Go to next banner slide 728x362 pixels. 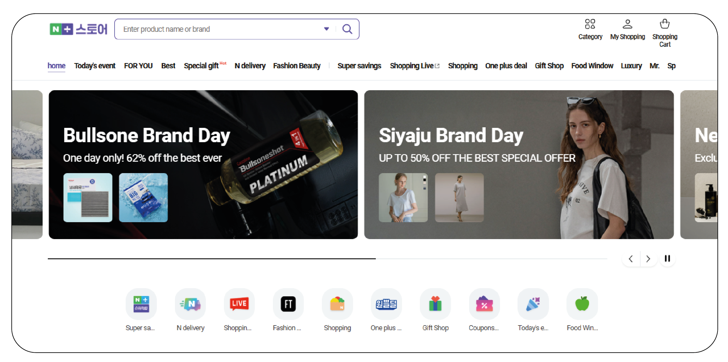[648, 259]
